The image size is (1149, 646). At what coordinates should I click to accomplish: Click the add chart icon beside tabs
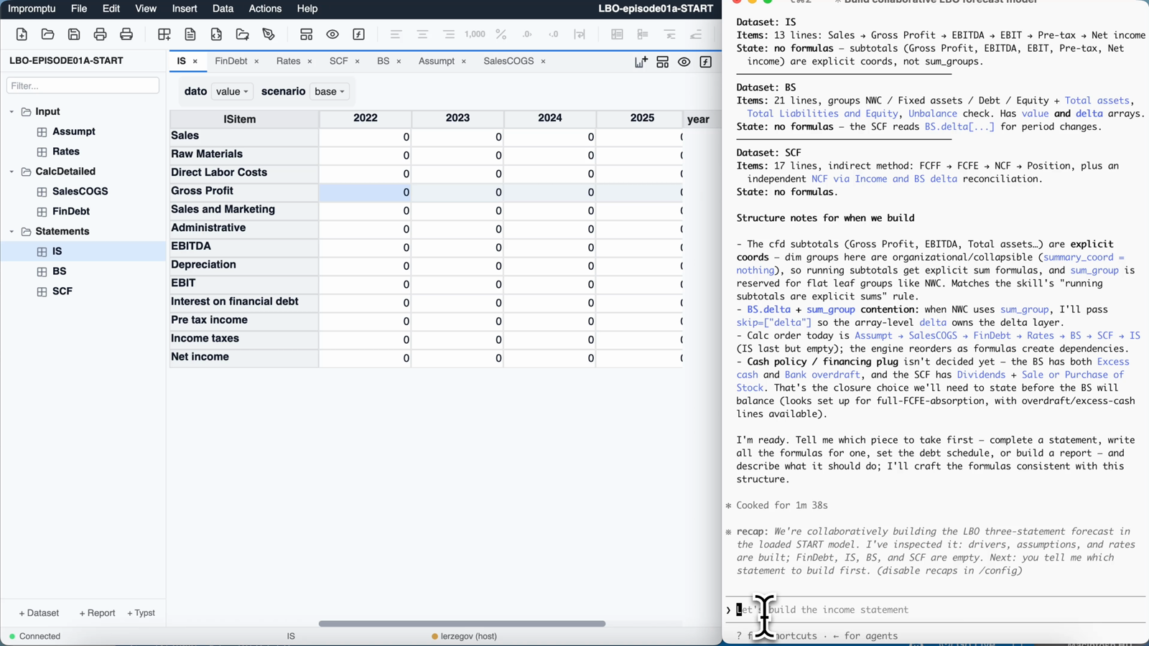pos(641,62)
